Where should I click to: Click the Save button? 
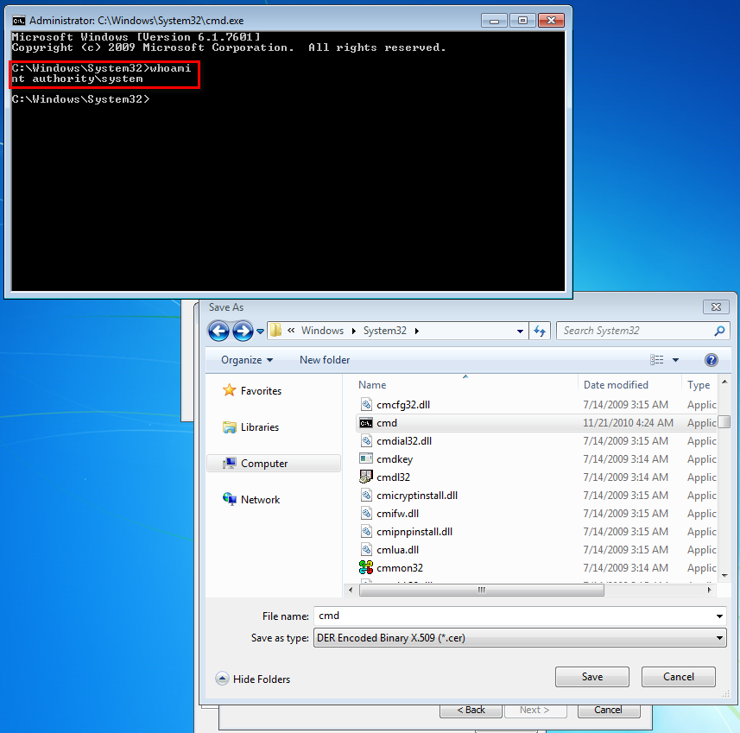[592, 677]
